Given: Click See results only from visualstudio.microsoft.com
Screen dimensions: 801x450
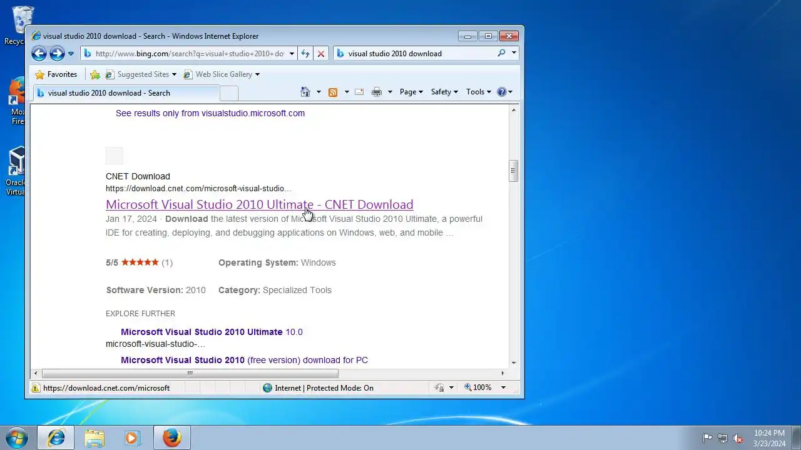Looking at the screenshot, I should (x=210, y=113).
